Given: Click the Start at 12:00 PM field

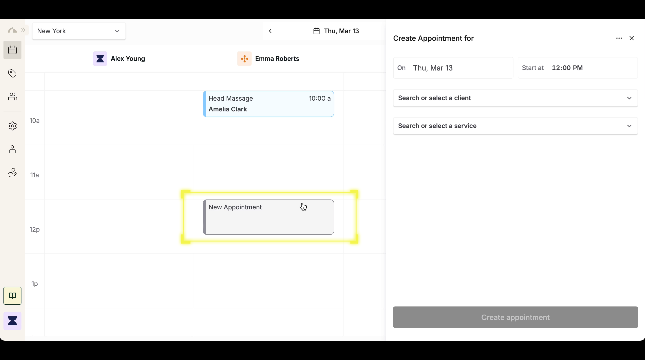Looking at the screenshot, I should coord(577,68).
